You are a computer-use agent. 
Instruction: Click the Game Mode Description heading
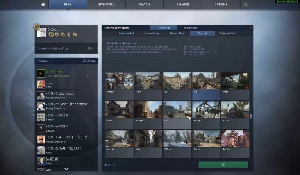click(122, 43)
